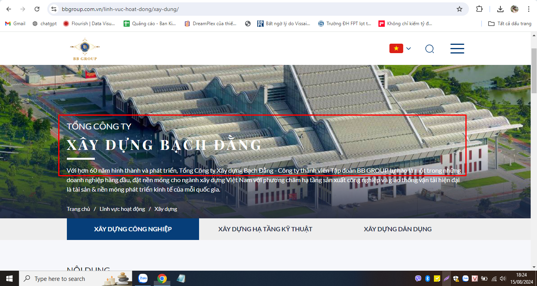Open the Không chỉ kiếm tỷ bookmark

pos(405,24)
